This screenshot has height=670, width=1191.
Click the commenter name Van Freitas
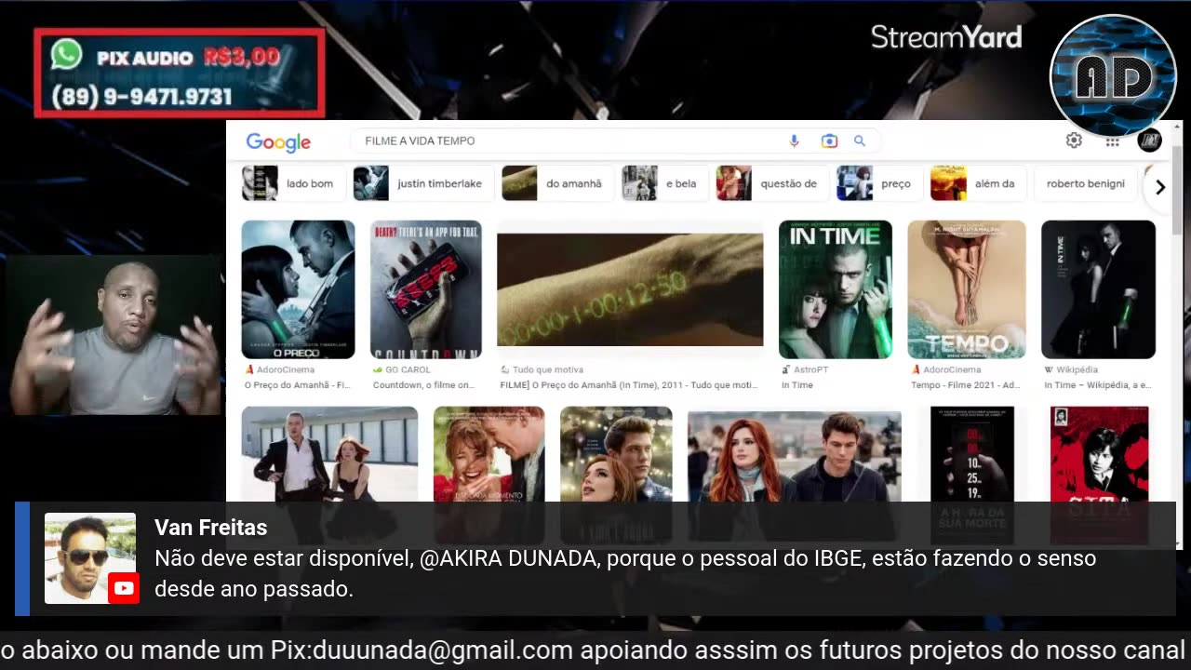(x=210, y=528)
